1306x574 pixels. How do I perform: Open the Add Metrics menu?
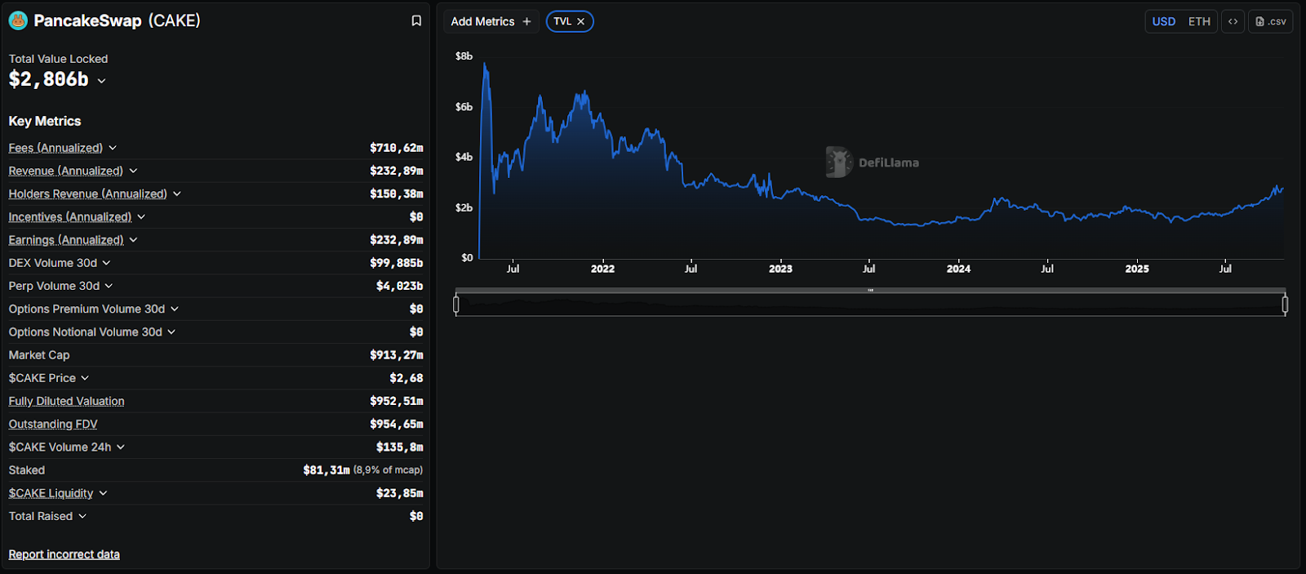pyautogui.click(x=482, y=21)
